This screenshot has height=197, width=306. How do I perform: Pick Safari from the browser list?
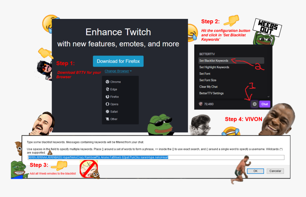(x=114, y=112)
